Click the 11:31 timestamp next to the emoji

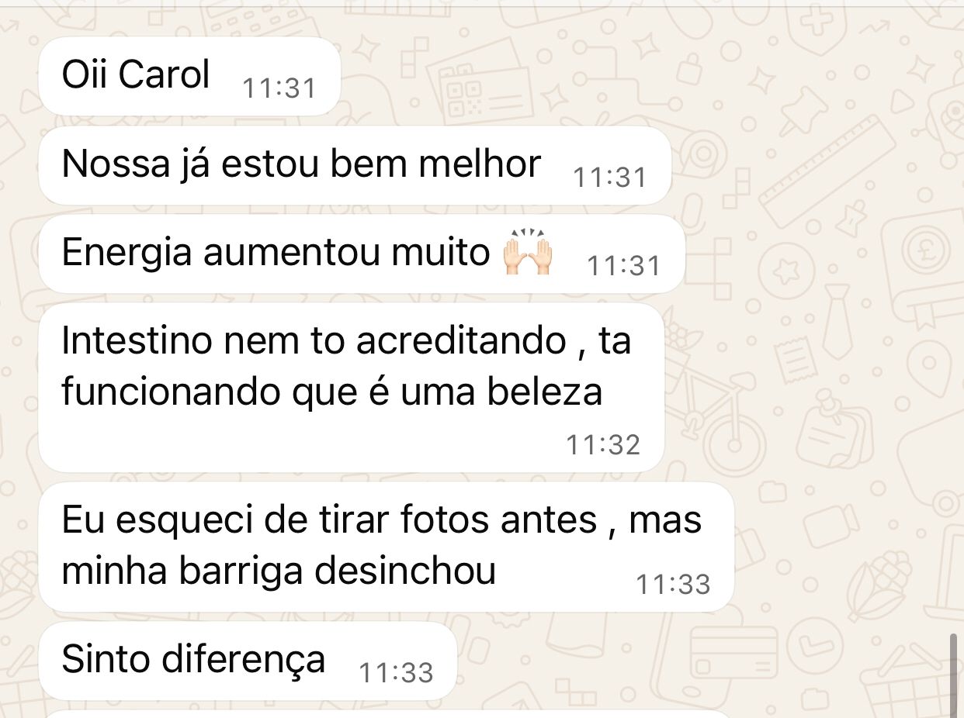624,266
